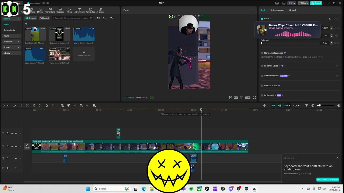Switch to the Speed tab
The width and height of the screenshot is (344, 193).
292,10
